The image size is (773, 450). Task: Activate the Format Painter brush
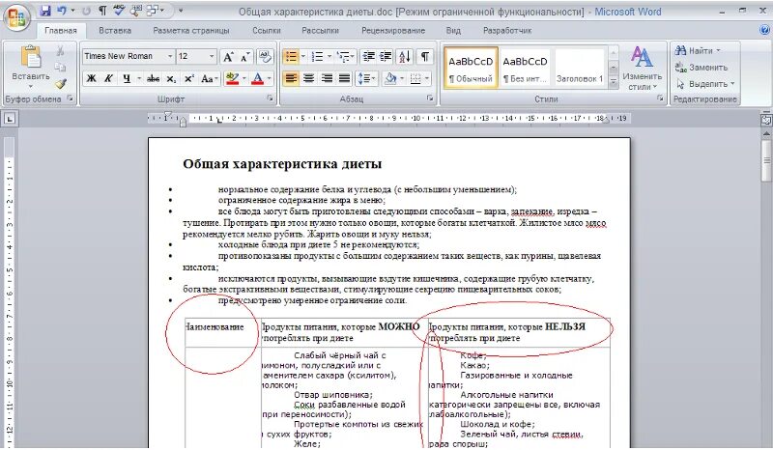pyautogui.click(x=60, y=84)
